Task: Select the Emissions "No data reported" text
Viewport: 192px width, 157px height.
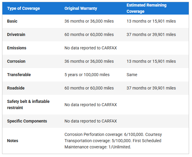Action: pos(90,48)
